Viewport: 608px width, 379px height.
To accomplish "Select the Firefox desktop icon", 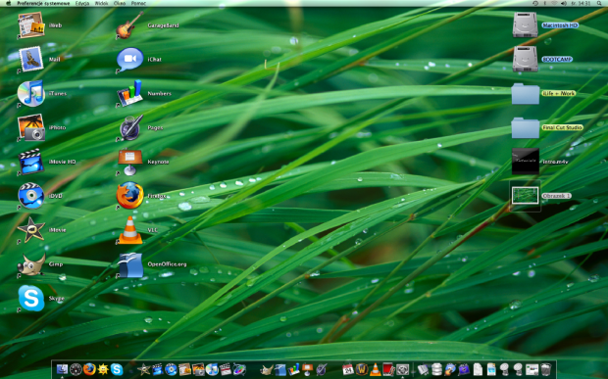I will click(129, 196).
